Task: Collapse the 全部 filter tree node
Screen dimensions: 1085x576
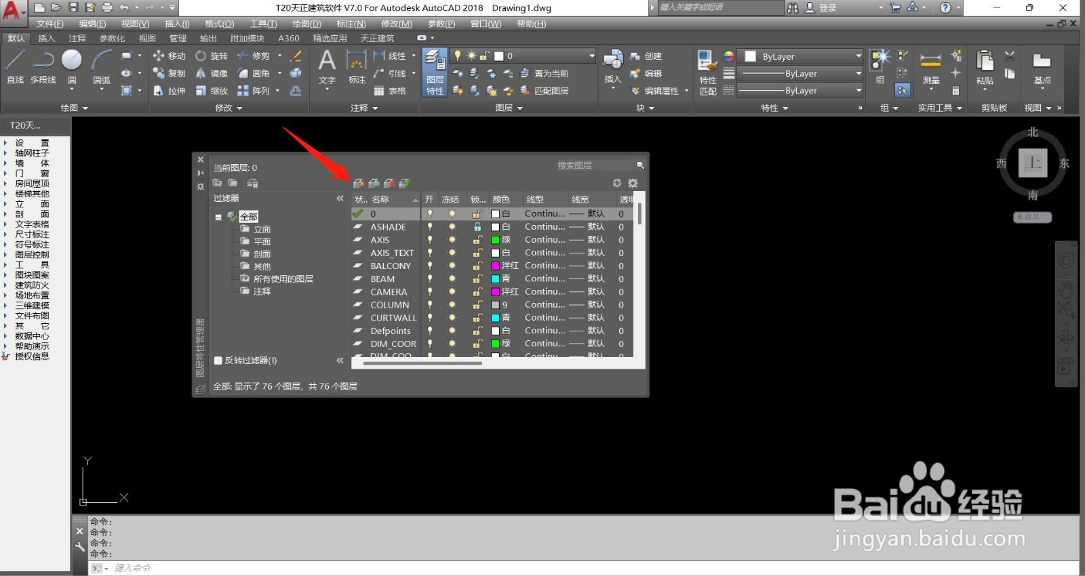Action: (x=218, y=217)
